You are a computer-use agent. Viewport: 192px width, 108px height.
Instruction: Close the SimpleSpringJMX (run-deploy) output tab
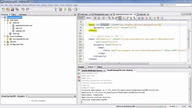(135, 70)
